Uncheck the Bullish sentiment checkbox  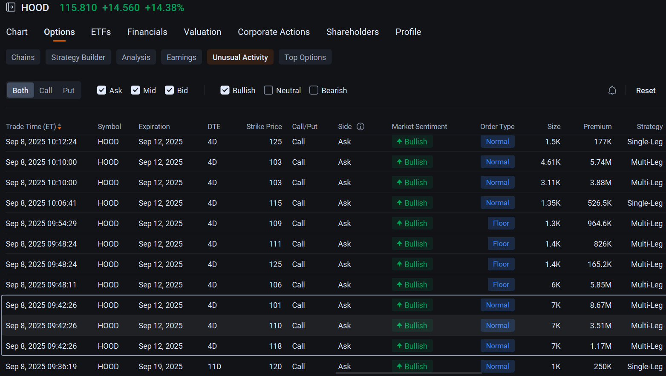pyautogui.click(x=225, y=90)
